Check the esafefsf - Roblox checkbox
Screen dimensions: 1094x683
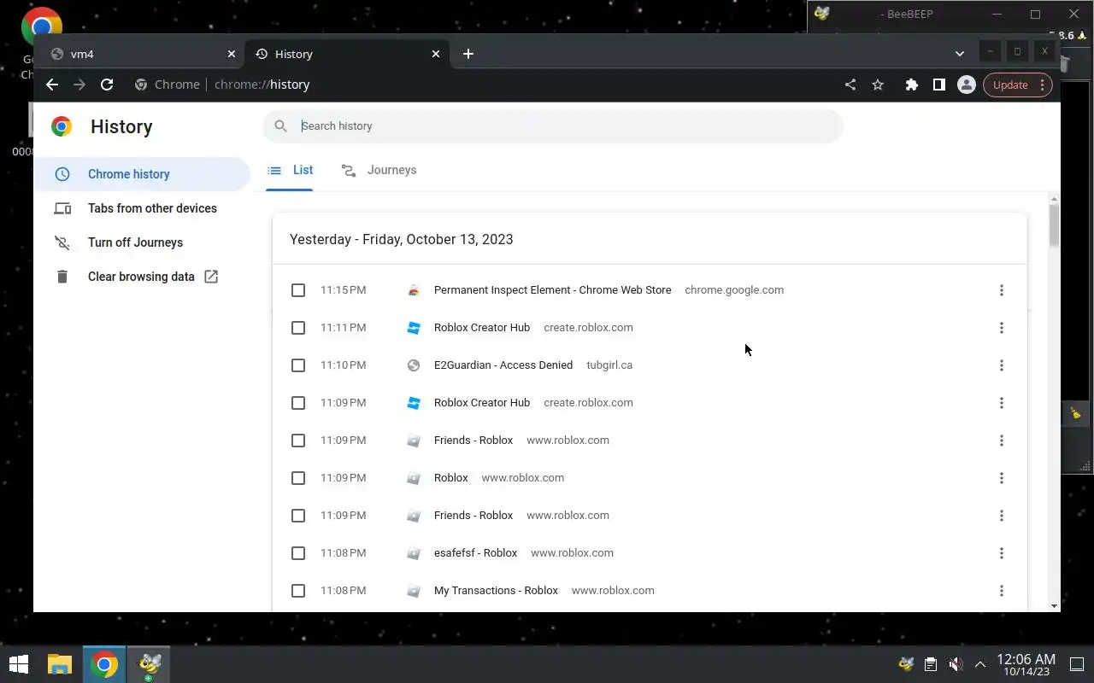coord(298,553)
